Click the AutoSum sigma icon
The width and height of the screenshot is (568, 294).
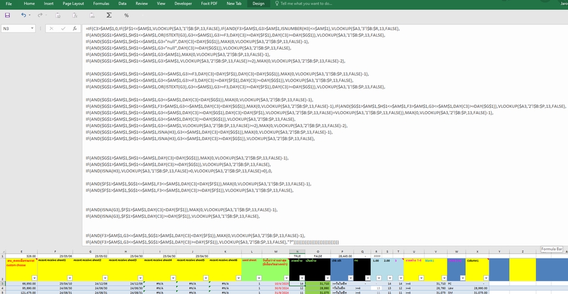109,15
